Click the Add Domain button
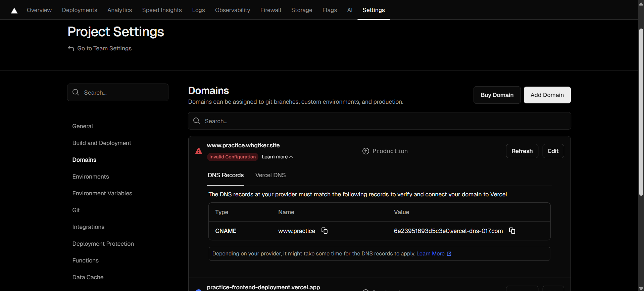The height and width of the screenshot is (291, 644). (x=547, y=95)
